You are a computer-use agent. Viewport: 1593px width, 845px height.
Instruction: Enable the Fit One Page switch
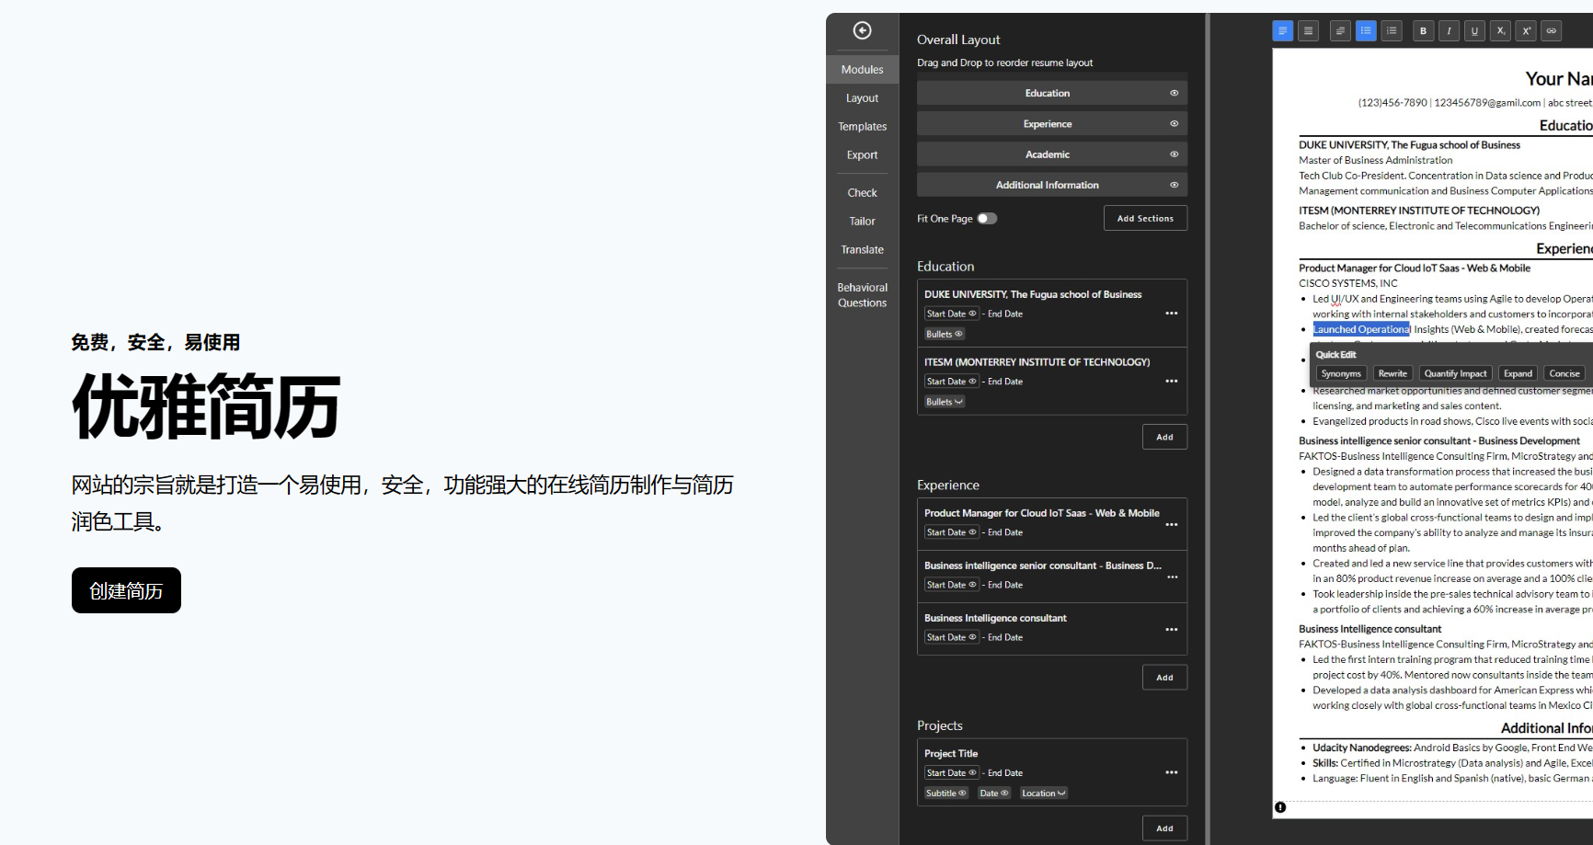point(987,219)
